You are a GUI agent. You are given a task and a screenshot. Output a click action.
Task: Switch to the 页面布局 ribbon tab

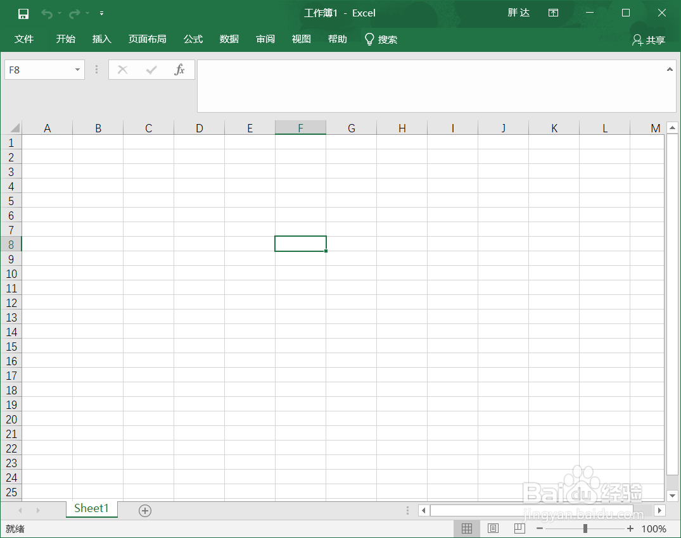click(x=147, y=39)
